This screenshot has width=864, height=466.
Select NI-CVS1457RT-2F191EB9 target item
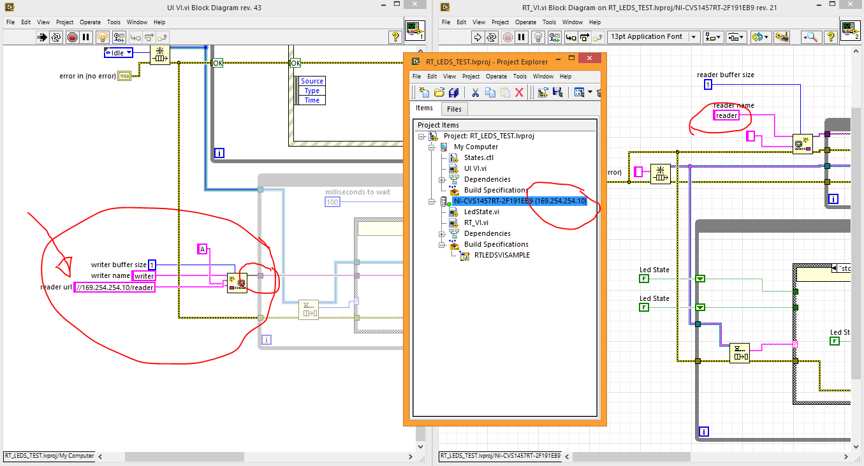coord(520,201)
